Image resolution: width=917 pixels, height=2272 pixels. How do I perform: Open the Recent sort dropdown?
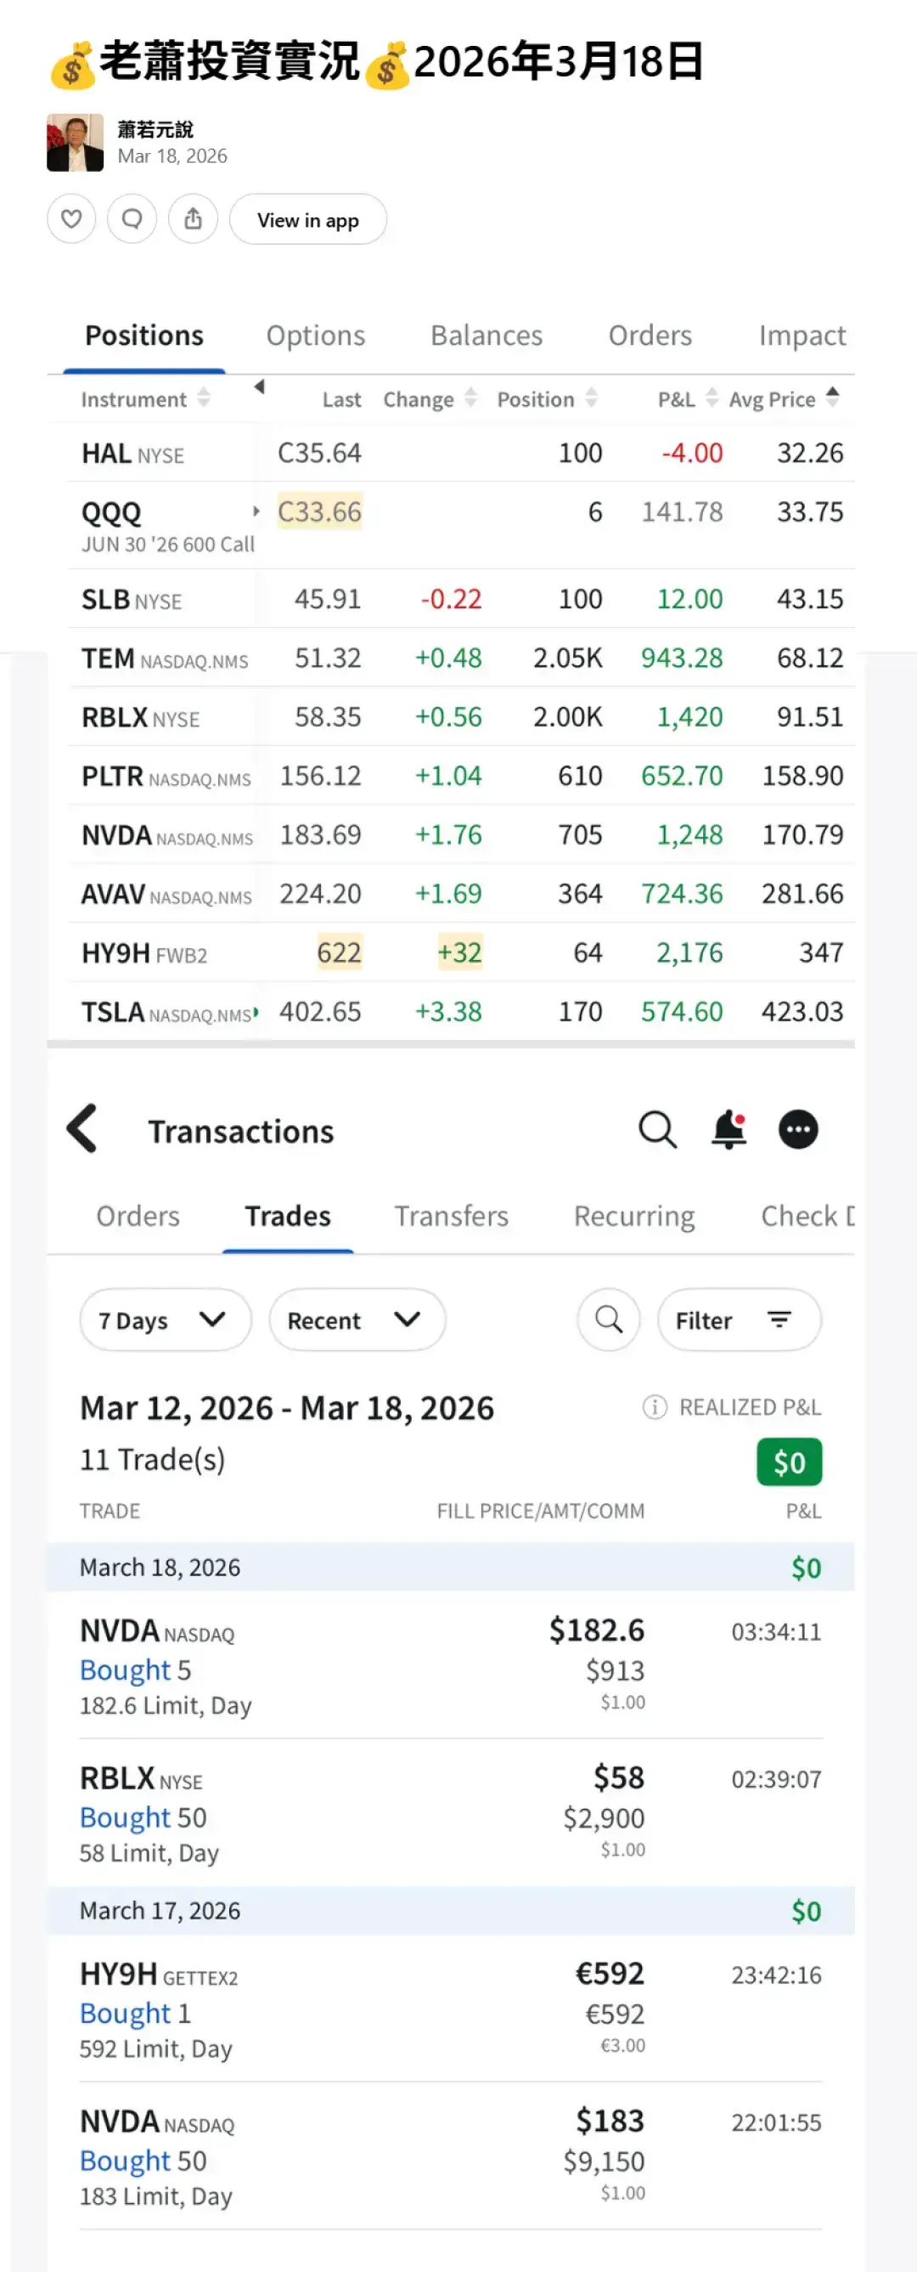(357, 1320)
